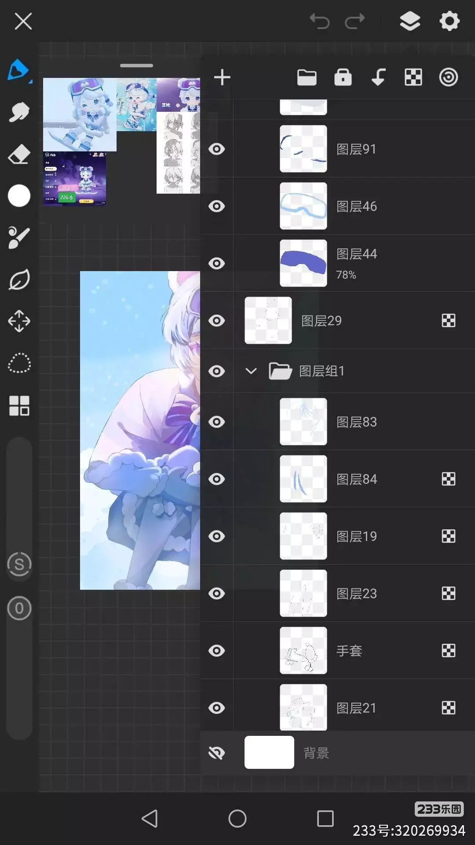
Task: Tap the circled S stabilizer button
Action: coord(19,564)
